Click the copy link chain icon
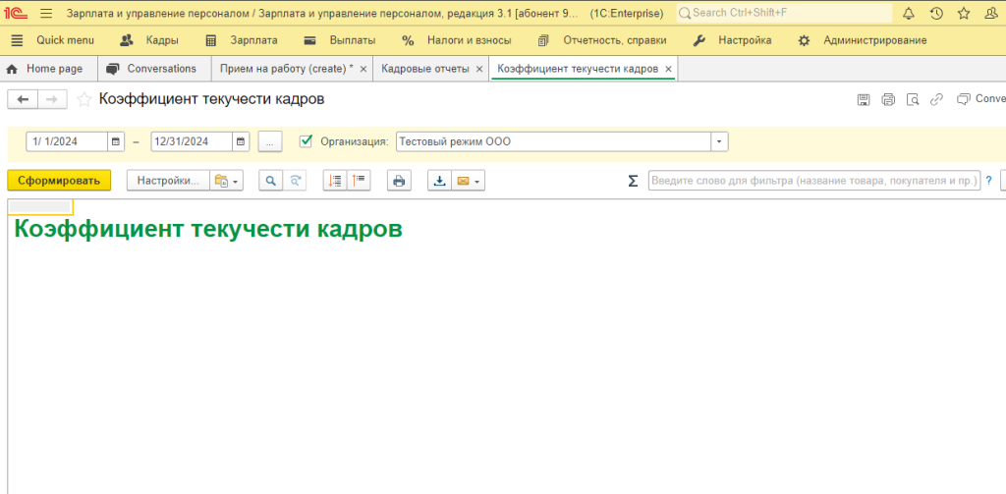 (x=937, y=99)
